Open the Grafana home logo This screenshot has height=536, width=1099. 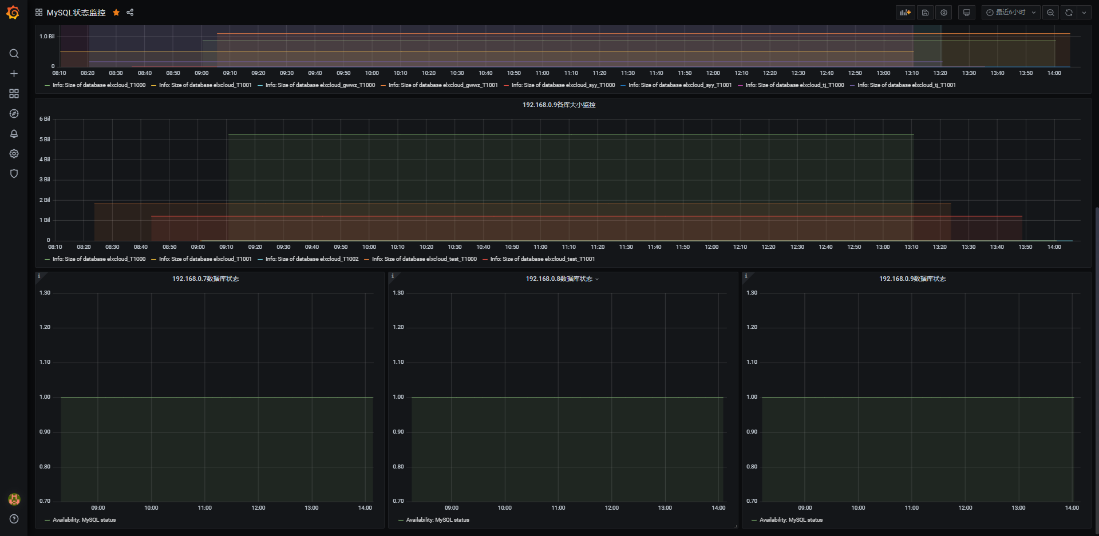point(13,13)
